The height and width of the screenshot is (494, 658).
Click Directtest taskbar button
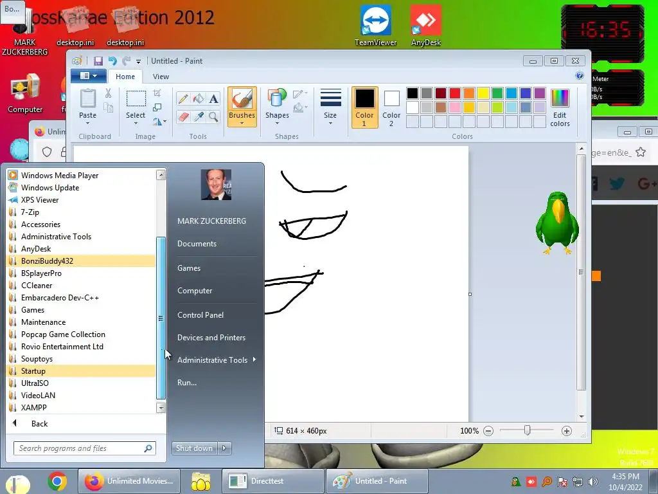[272, 481]
